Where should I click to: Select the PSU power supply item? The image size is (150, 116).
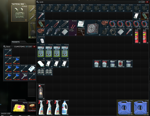pos(93,28)
